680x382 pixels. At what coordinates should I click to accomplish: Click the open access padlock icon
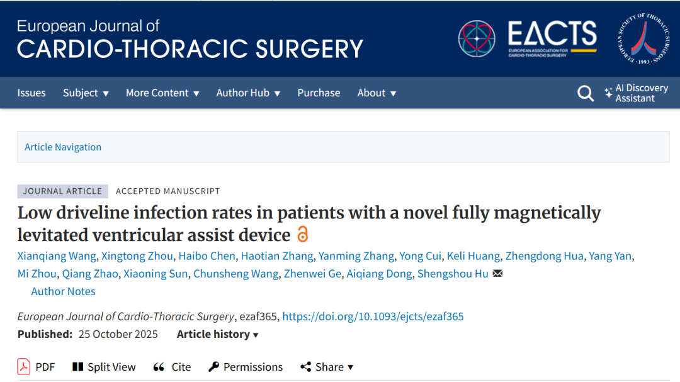point(303,235)
